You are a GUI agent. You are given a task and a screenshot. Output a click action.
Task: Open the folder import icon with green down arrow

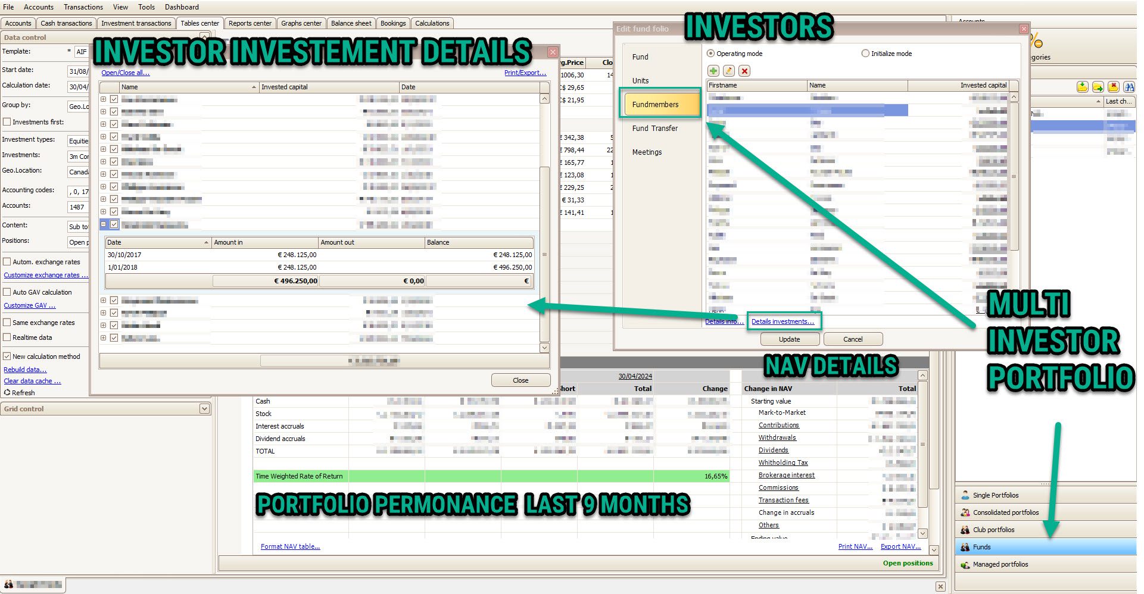pyautogui.click(x=1083, y=87)
